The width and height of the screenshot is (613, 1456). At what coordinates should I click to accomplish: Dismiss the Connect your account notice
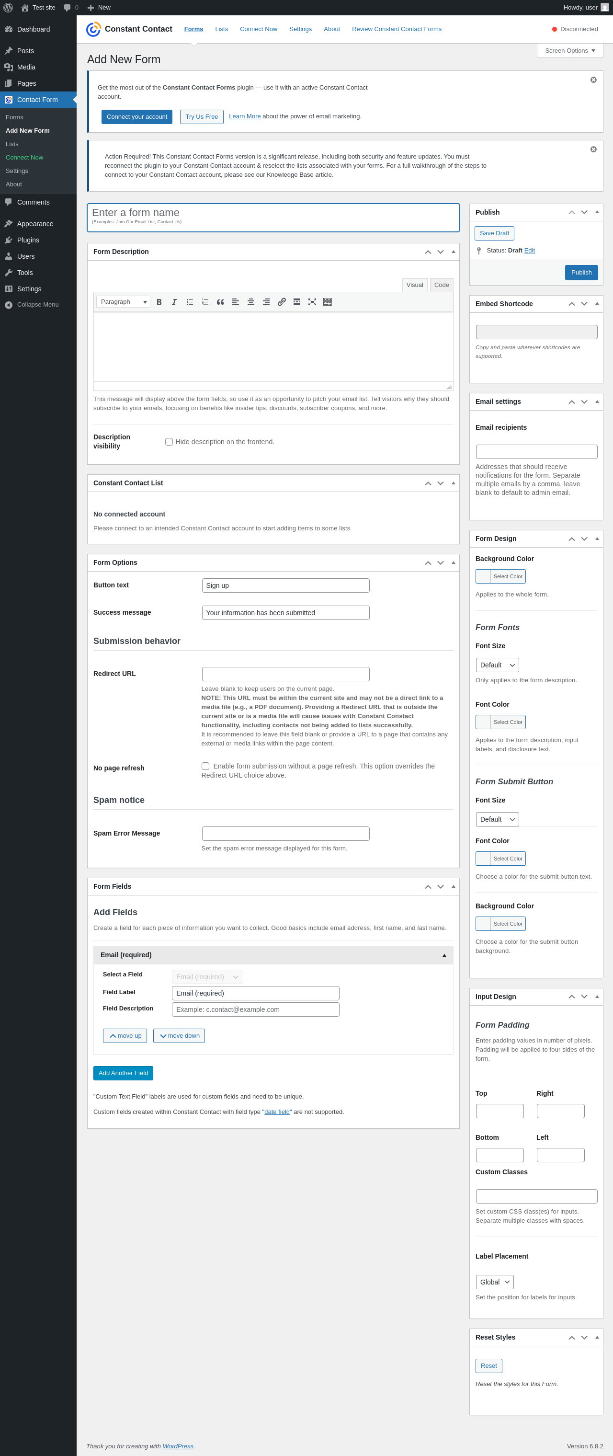(x=593, y=80)
